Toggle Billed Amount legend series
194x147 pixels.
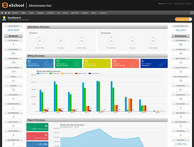point(42,73)
